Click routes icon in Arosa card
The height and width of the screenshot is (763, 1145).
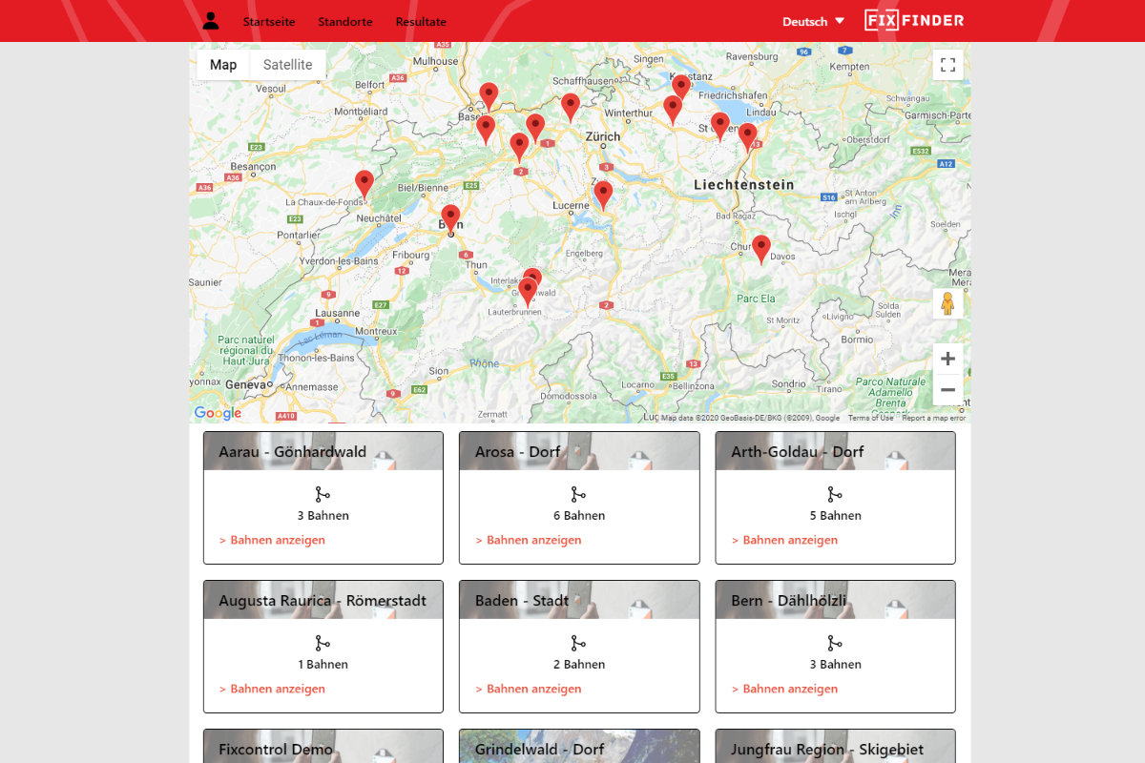point(578,494)
